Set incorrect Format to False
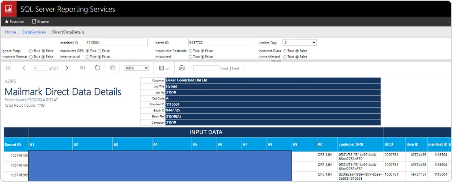 pyautogui.click(x=44, y=57)
